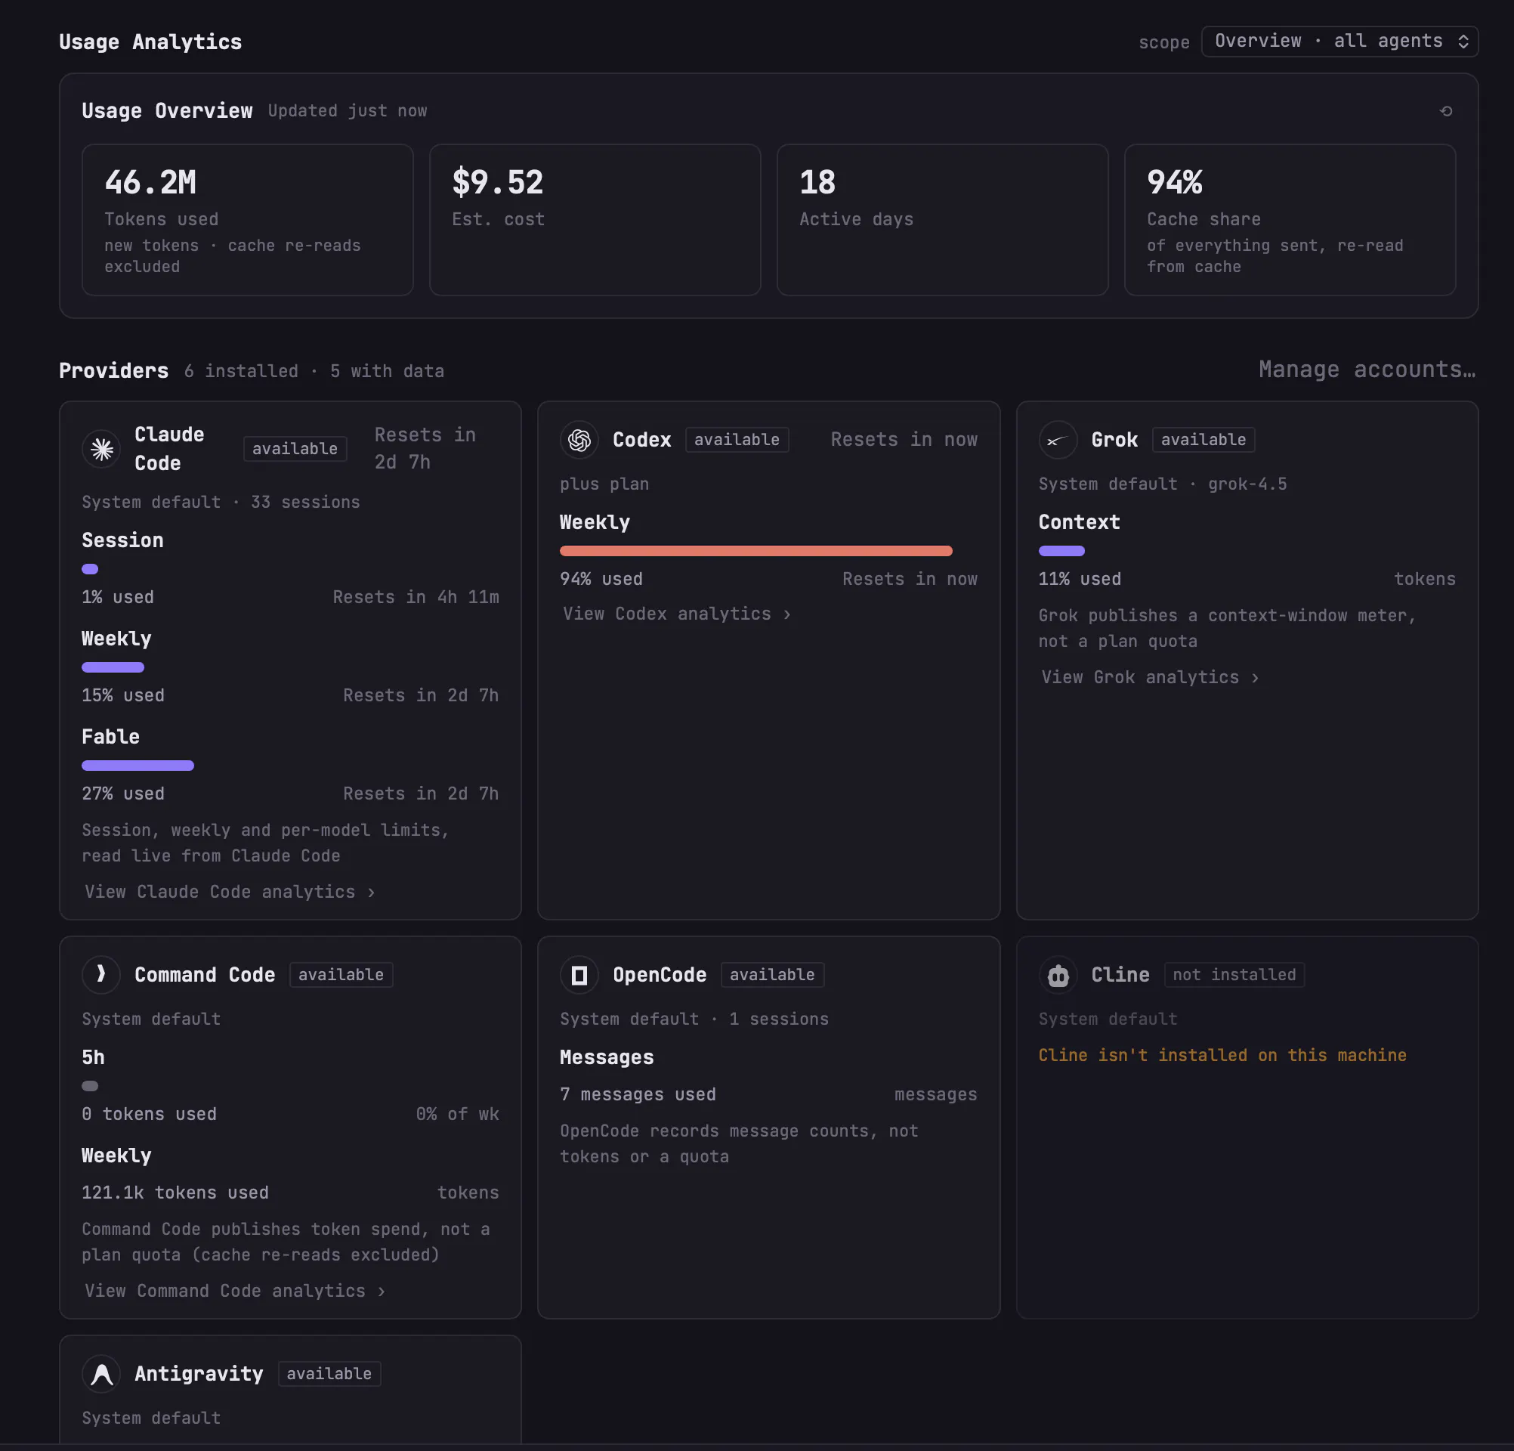Click the Grok Context usage bar
The width and height of the screenshot is (1514, 1451).
tap(1061, 551)
